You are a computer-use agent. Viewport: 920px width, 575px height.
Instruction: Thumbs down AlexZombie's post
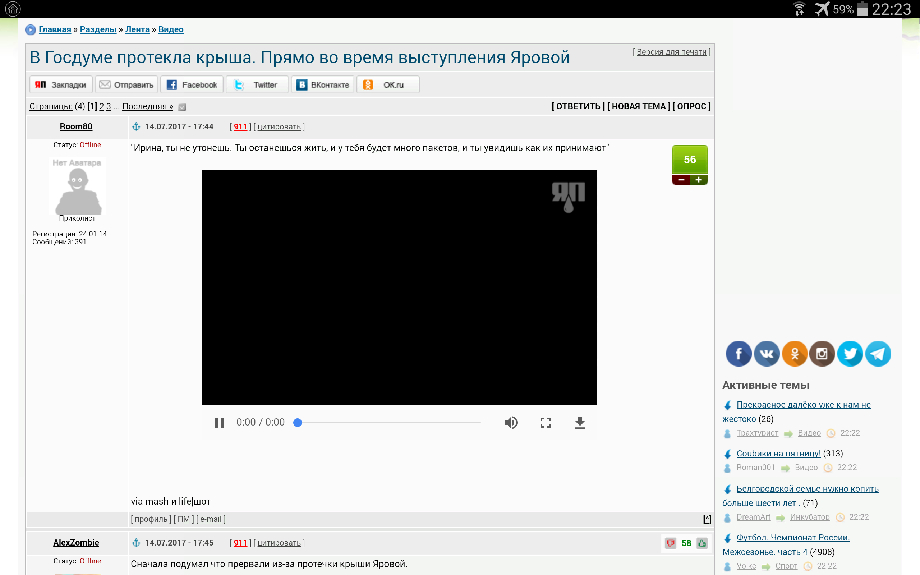[x=671, y=543]
